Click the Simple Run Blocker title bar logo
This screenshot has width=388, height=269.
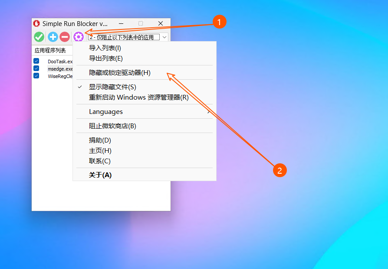(36, 23)
